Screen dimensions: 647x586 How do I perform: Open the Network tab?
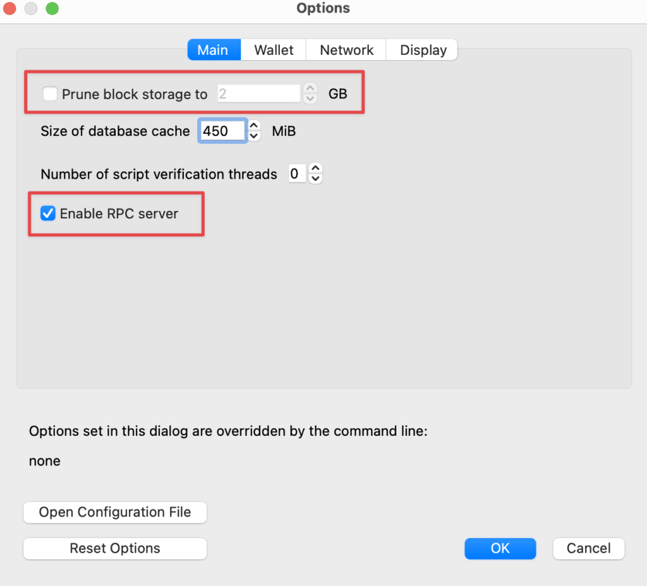point(346,50)
